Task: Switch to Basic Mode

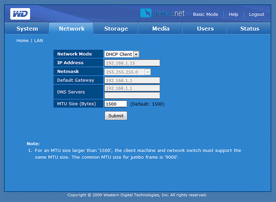Action: click(x=205, y=14)
